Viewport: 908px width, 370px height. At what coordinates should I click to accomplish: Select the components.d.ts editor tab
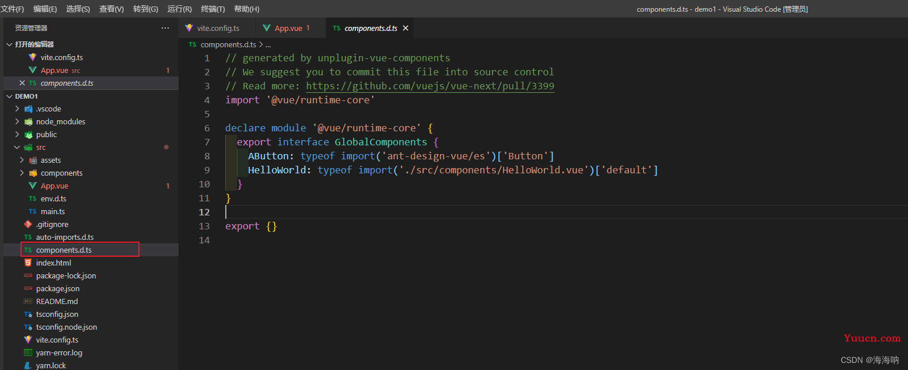[371, 28]
